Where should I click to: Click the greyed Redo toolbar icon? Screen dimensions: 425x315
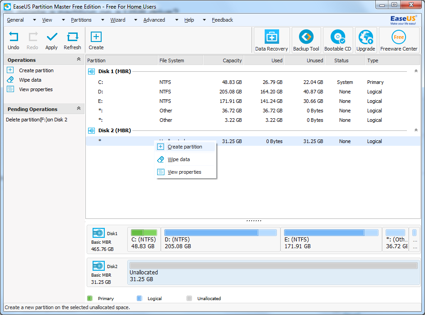click(33, 37)
